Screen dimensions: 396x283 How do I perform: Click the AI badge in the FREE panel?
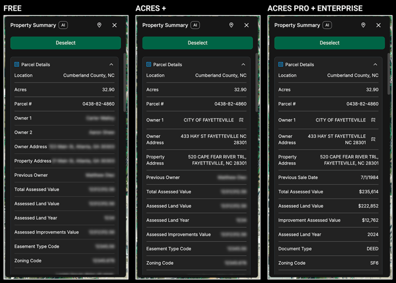(63, 25)
